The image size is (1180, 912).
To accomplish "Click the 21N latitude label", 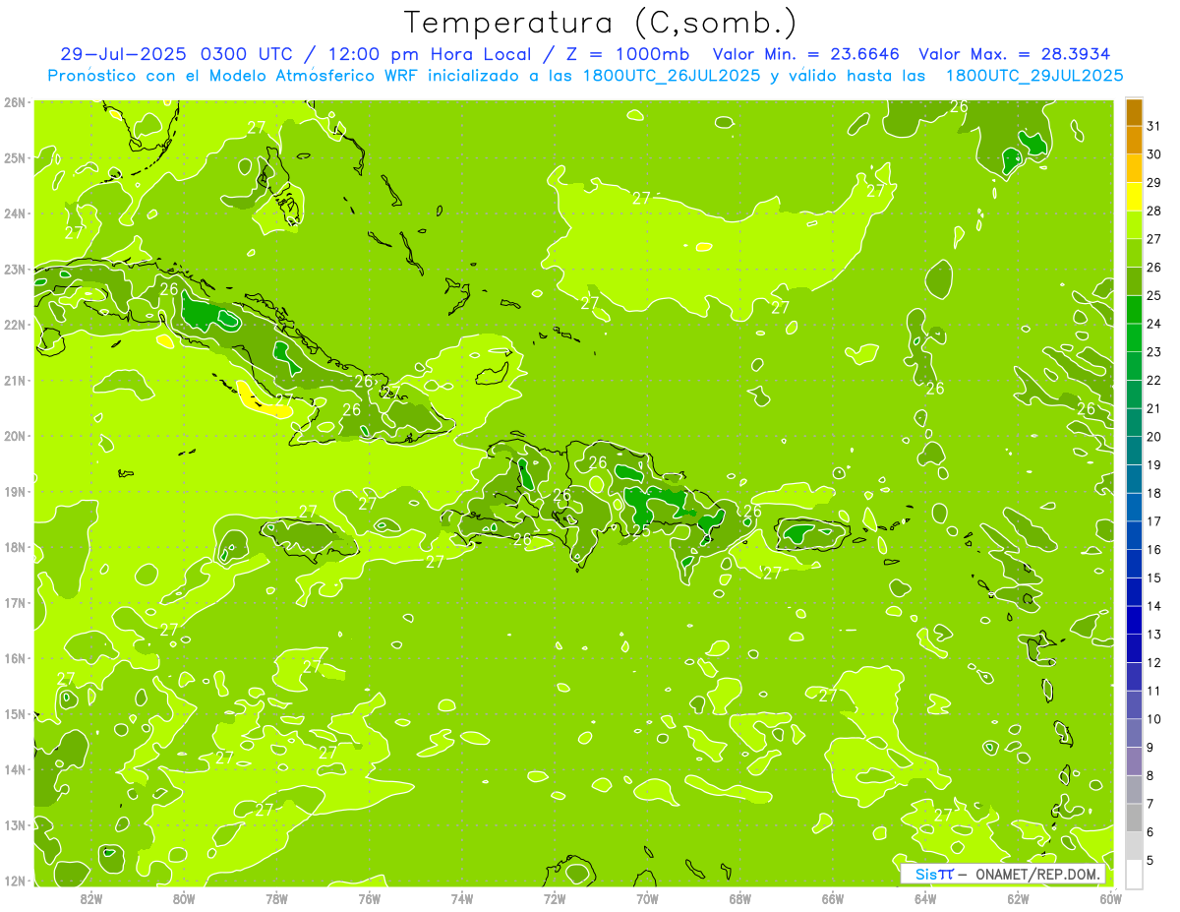I will pyautogui.click(x=14, y=381).
